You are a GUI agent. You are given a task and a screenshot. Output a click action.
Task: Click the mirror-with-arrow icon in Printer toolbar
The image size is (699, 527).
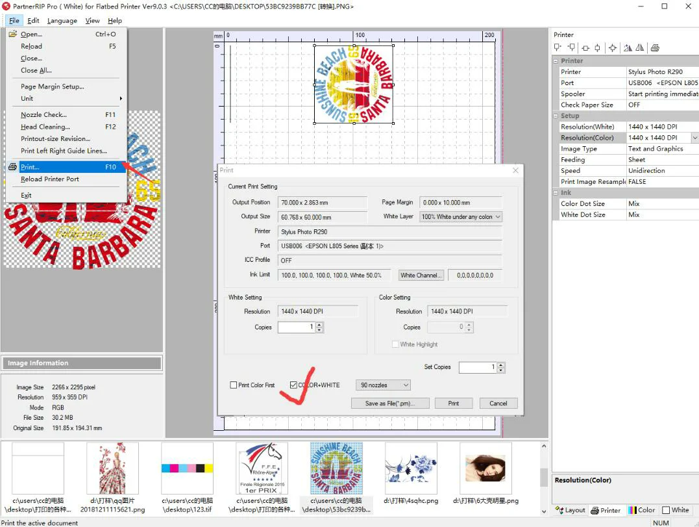pyautogui.click(x=628, y=47)
